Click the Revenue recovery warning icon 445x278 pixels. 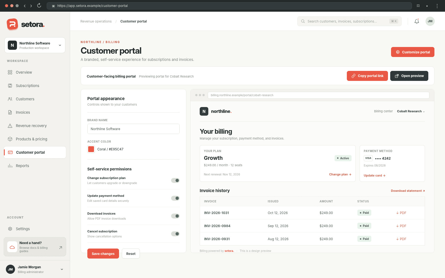[x=10, y=126]
